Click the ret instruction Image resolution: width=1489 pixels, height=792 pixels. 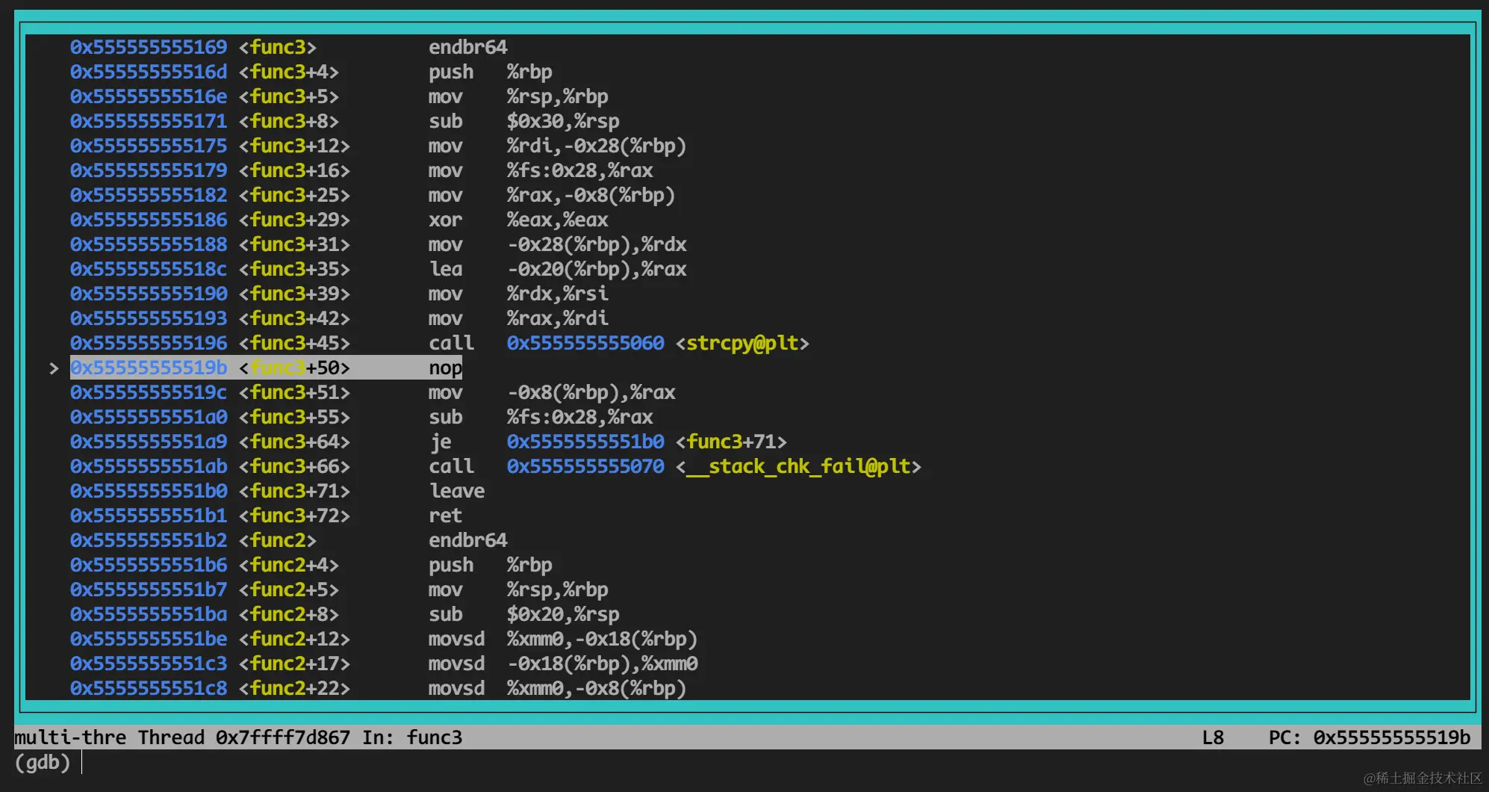pos(445,516)
